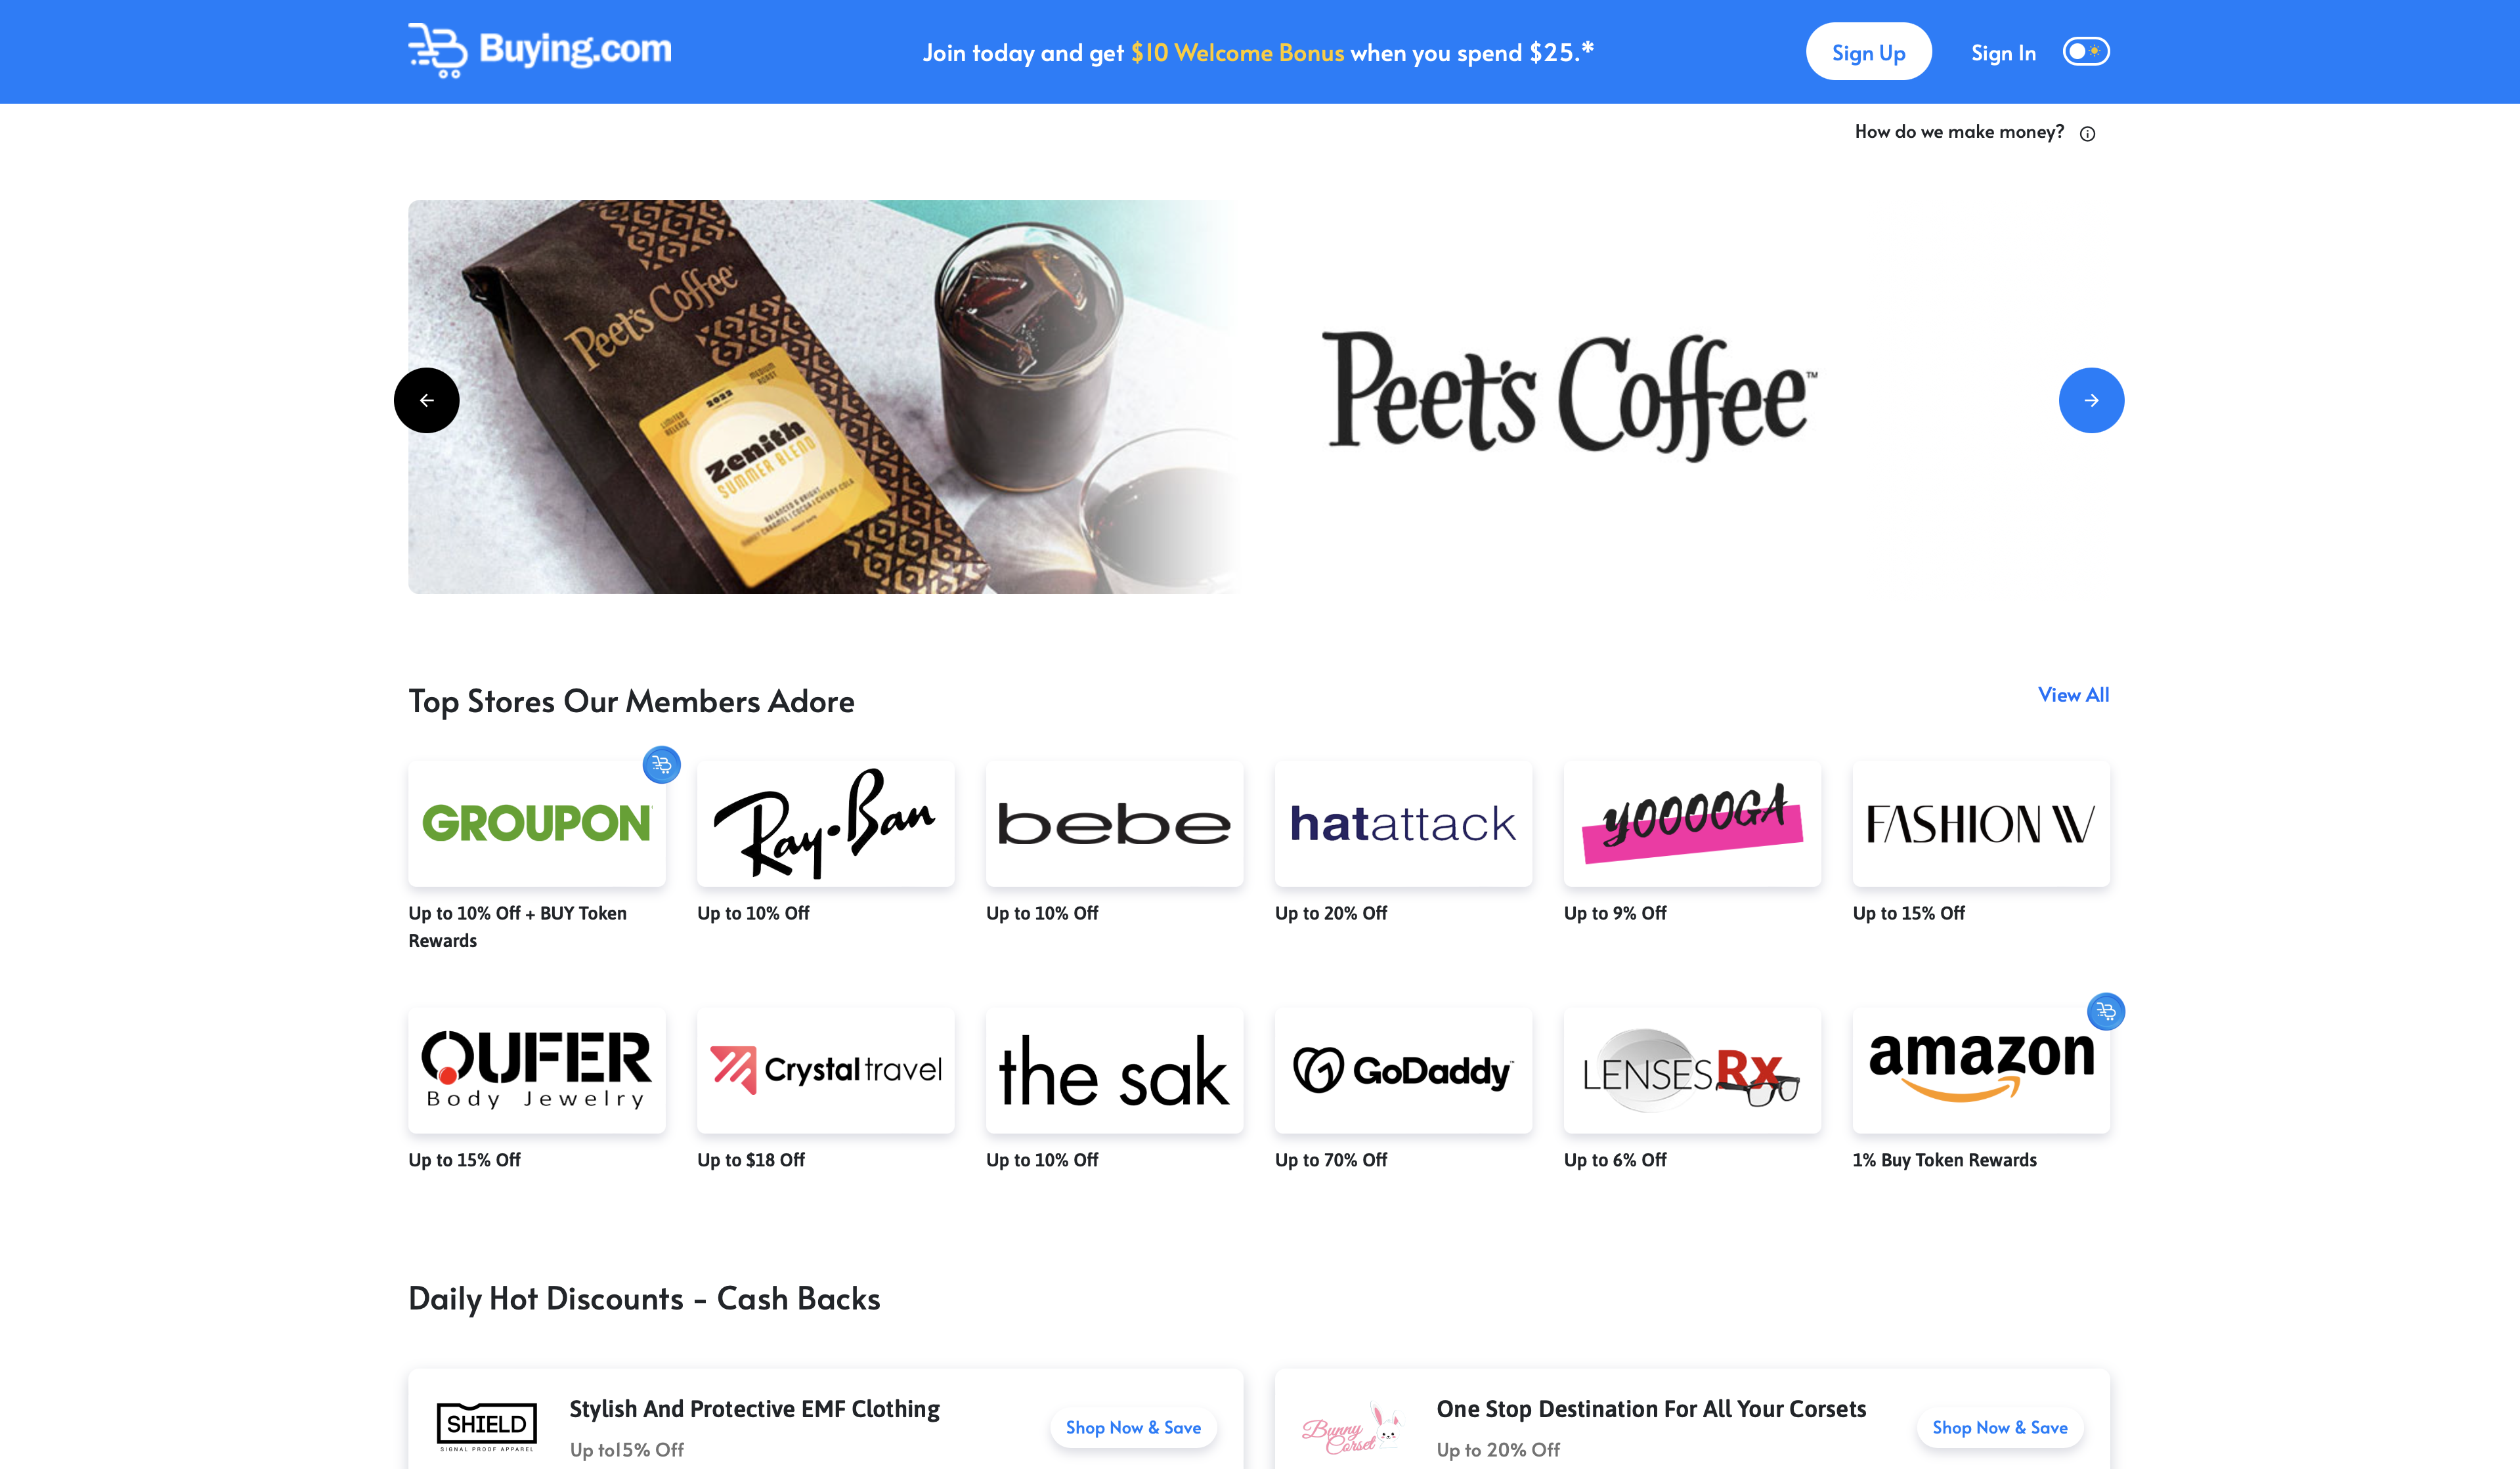Image resolution: width=2520 pixels, height=1469 pixels.
Task: Open the Ray-Ban store logo
Action: click(825, 824)
